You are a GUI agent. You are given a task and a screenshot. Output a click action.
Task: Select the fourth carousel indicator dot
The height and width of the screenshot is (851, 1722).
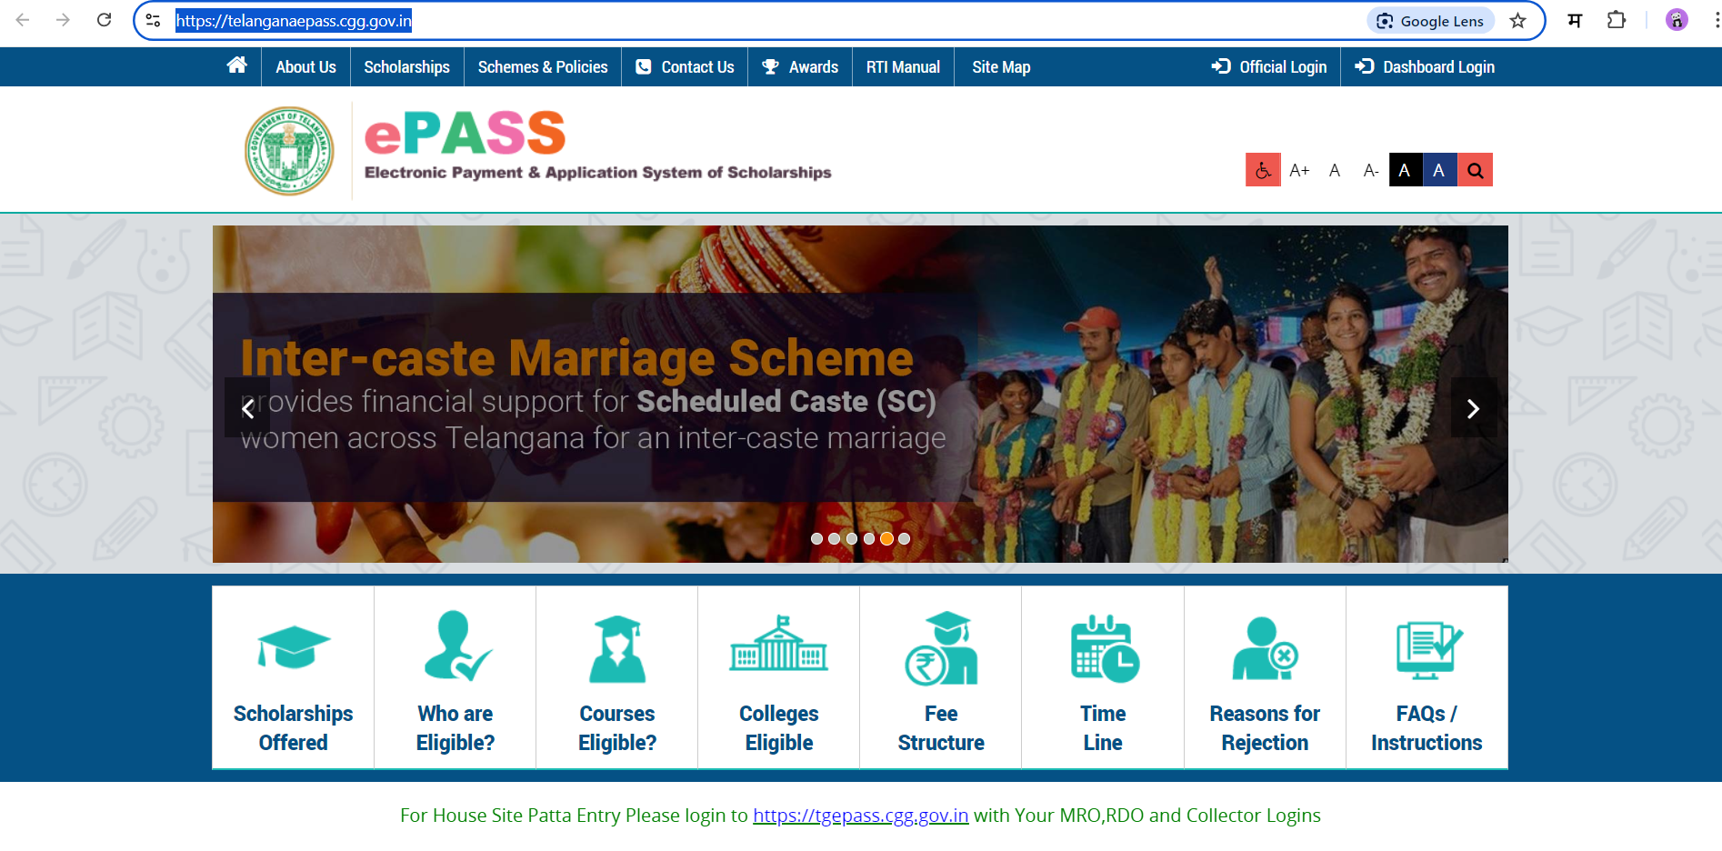869,538
